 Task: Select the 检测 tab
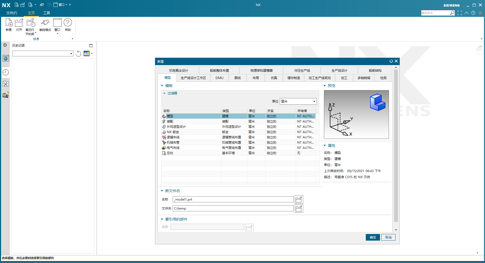(x=383, y=78)
